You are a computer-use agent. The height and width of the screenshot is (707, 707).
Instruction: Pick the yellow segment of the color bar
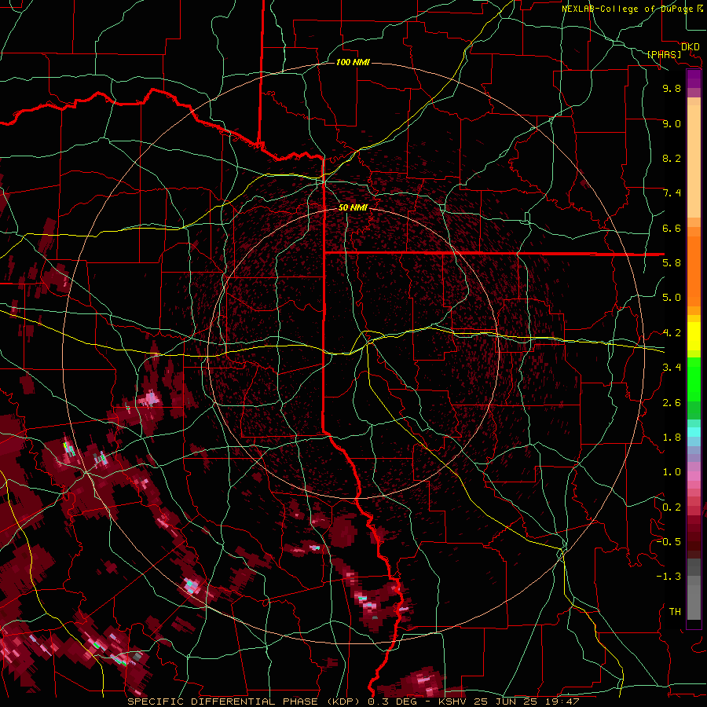(x=694, y=336)
